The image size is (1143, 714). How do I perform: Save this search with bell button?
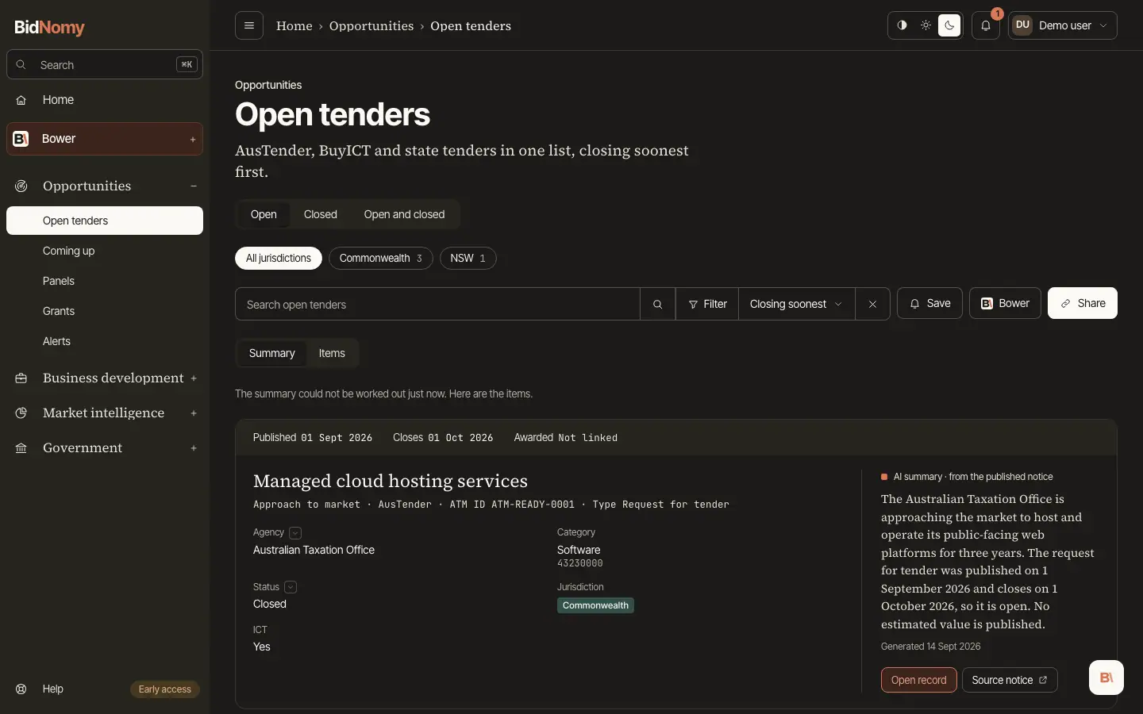pos(929,303)
